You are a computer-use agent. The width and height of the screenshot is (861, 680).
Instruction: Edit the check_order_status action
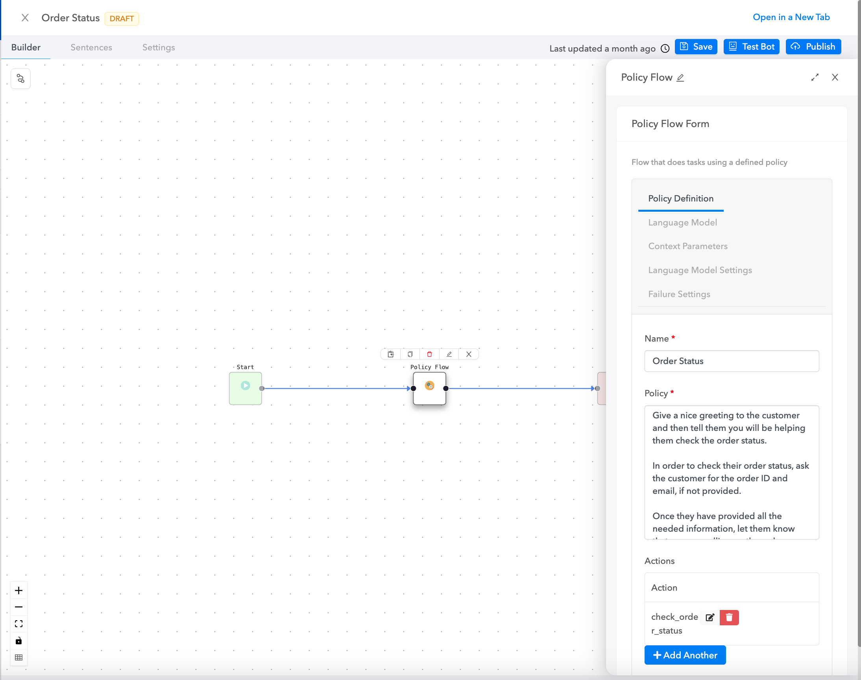(710, 617)
